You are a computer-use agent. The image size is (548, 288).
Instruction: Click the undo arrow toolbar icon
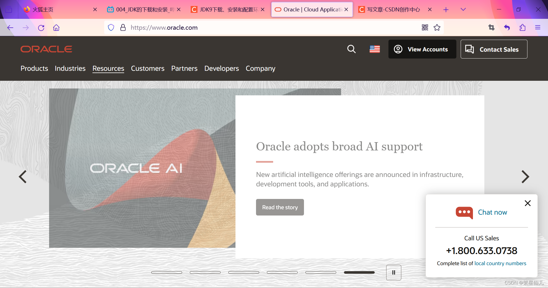507,27
